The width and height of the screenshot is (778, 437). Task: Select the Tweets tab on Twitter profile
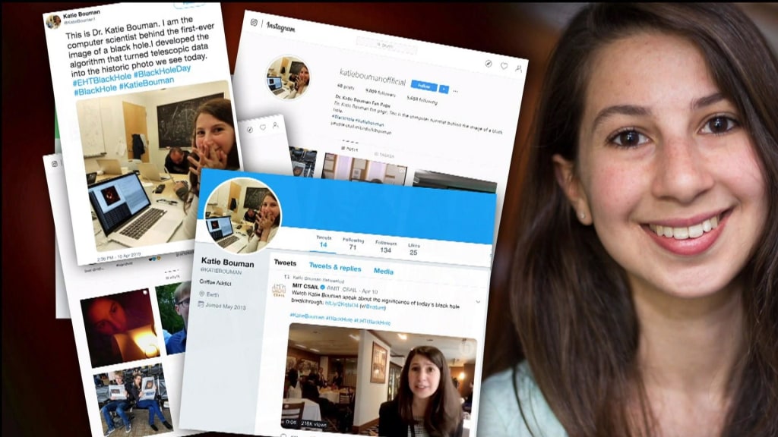[x=285, y=263]
